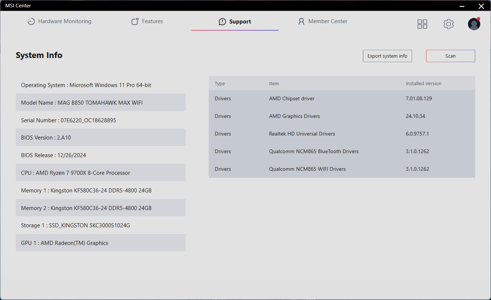The image size is (491, 300).
Task: Minimize the MSI Center window
Action: click(x=462, y=6)
